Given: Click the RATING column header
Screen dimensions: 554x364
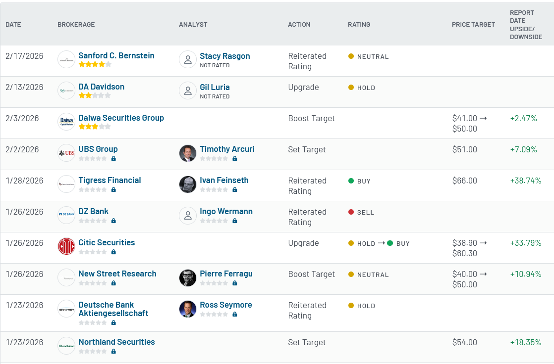Looking at the screenshot, I should click(x=359, y=25).
